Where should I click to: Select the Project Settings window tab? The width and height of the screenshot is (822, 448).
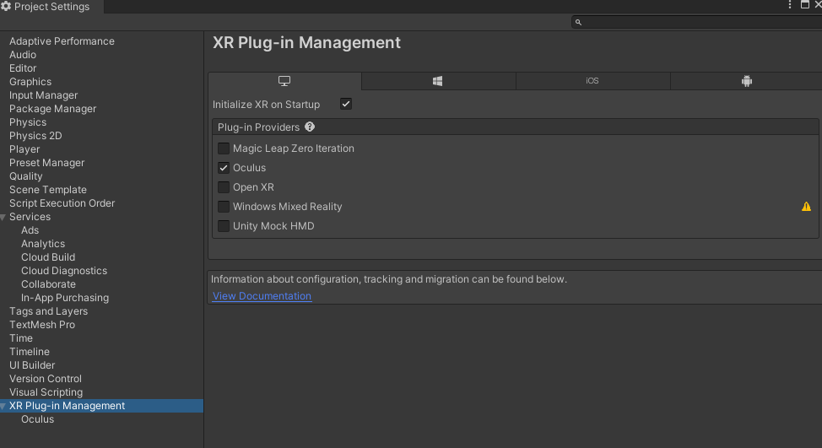51,7
